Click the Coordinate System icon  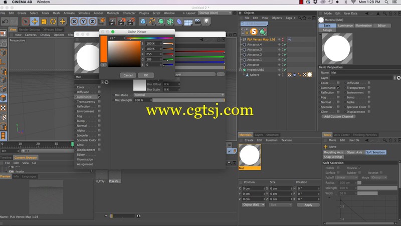pyautogui.click(x=102, y=21)
